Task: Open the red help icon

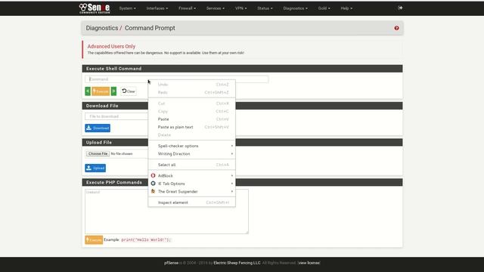Action: pyautogui.click(x=396, y=28)
